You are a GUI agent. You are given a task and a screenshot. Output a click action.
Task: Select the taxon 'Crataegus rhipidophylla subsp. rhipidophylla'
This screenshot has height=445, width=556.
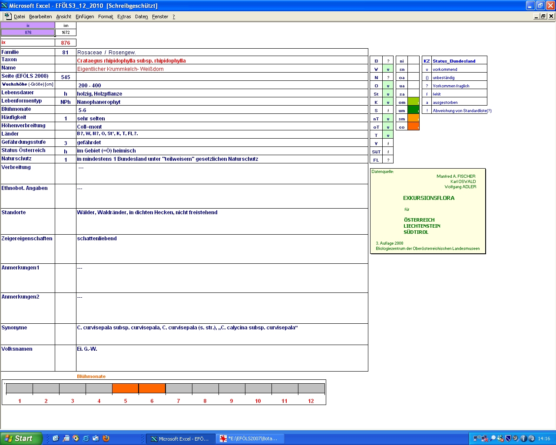(x=131, y=61)
